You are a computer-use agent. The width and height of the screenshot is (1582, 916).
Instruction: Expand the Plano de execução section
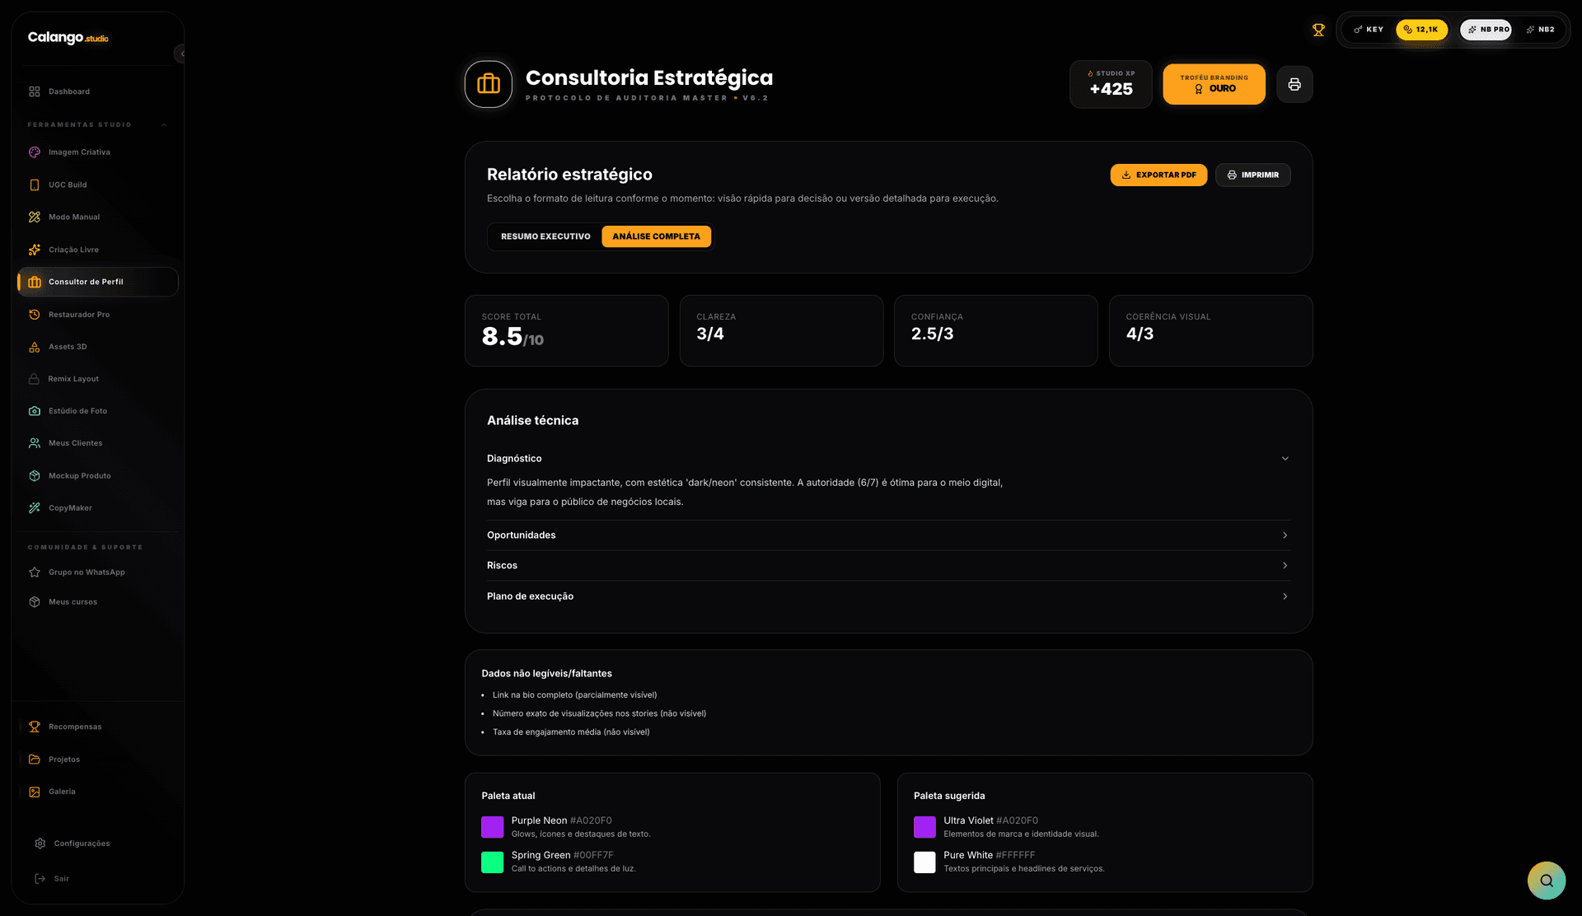point(888,596)
